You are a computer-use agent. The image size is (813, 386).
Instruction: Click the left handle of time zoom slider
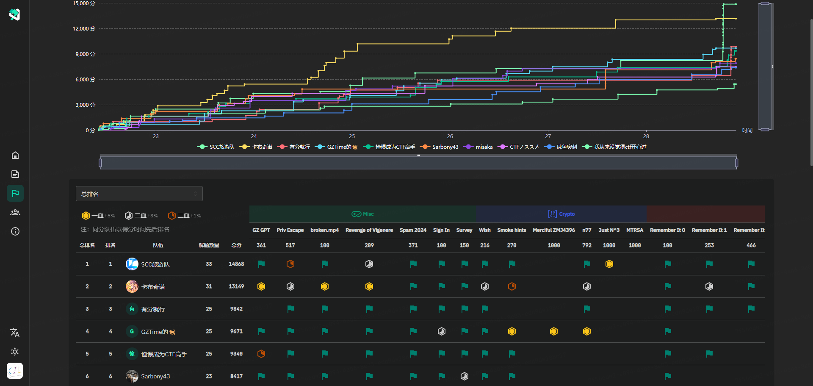point(100,163)
